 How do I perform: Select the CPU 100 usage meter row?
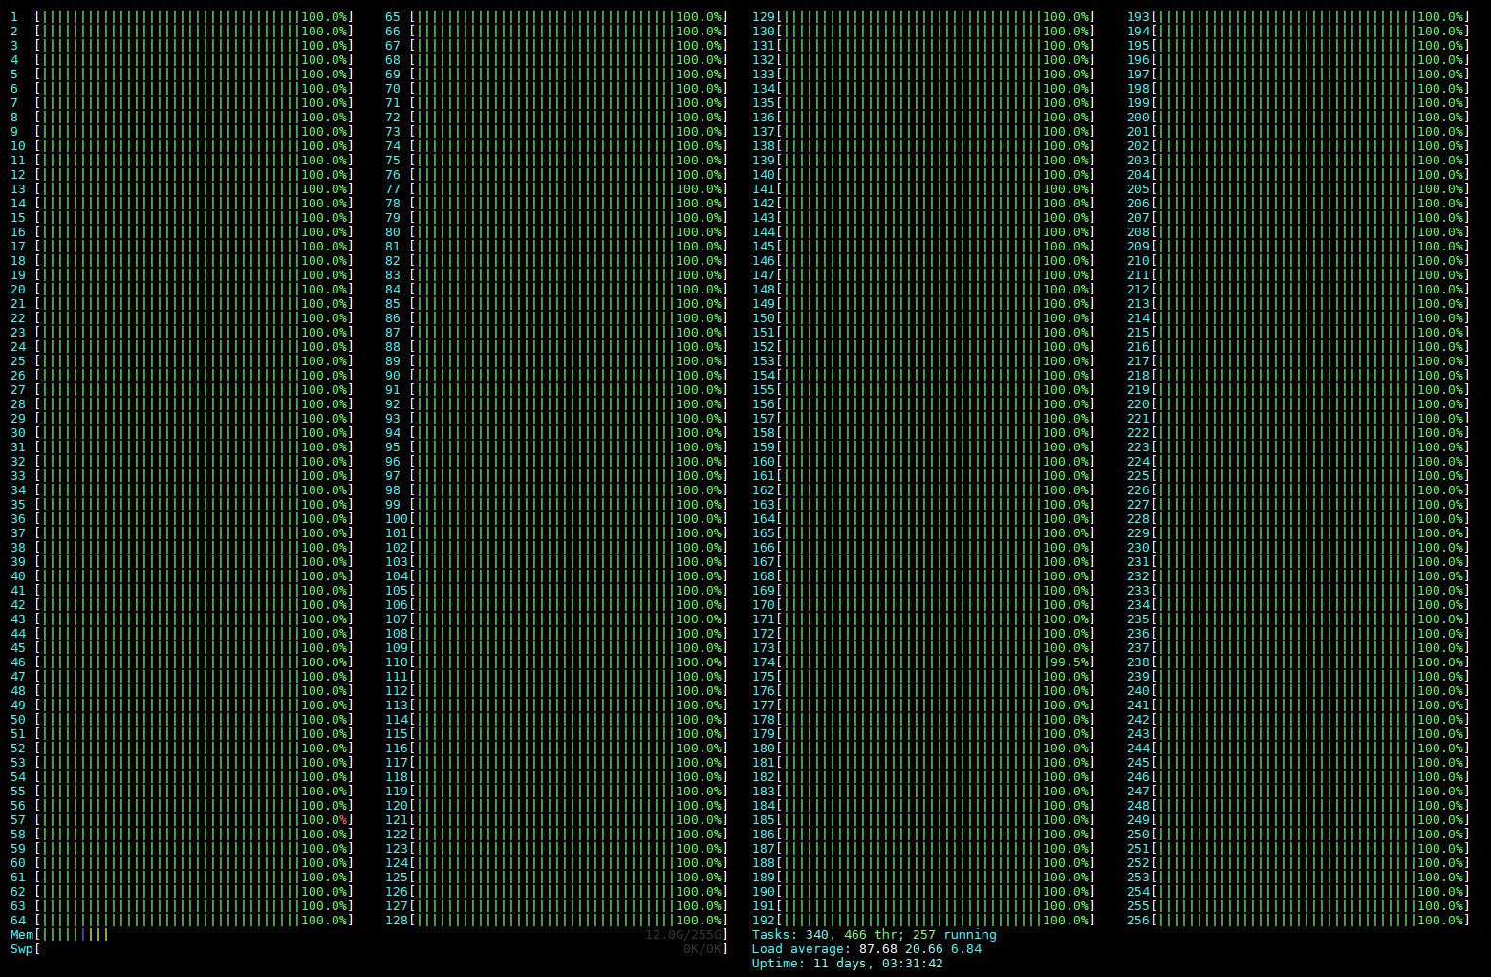tap(556, 519)
